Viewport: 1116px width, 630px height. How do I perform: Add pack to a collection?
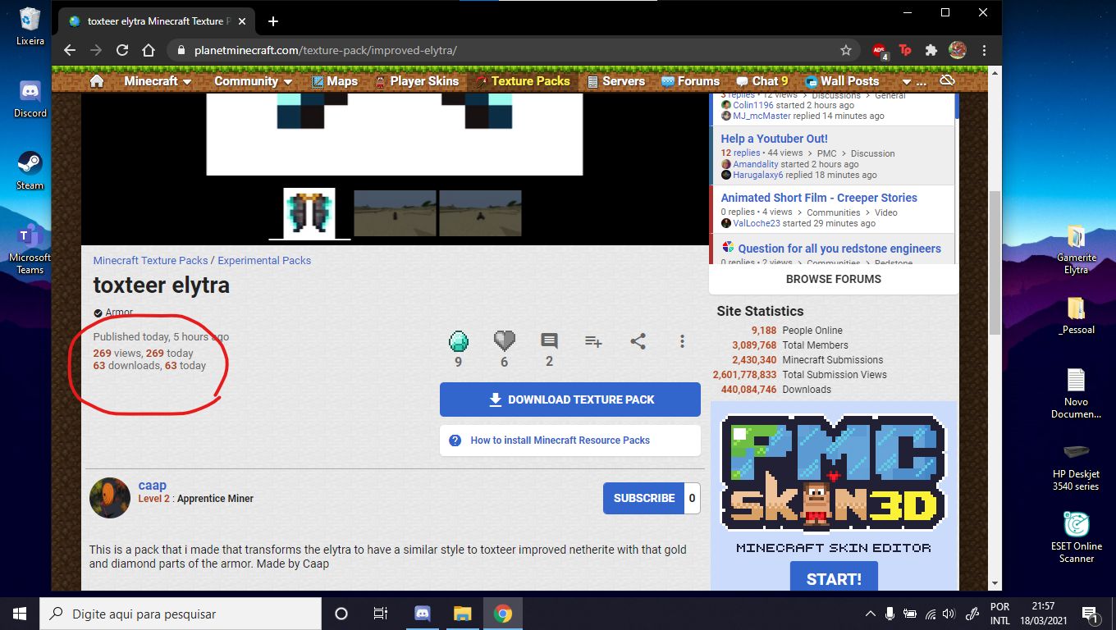point(593,341)
